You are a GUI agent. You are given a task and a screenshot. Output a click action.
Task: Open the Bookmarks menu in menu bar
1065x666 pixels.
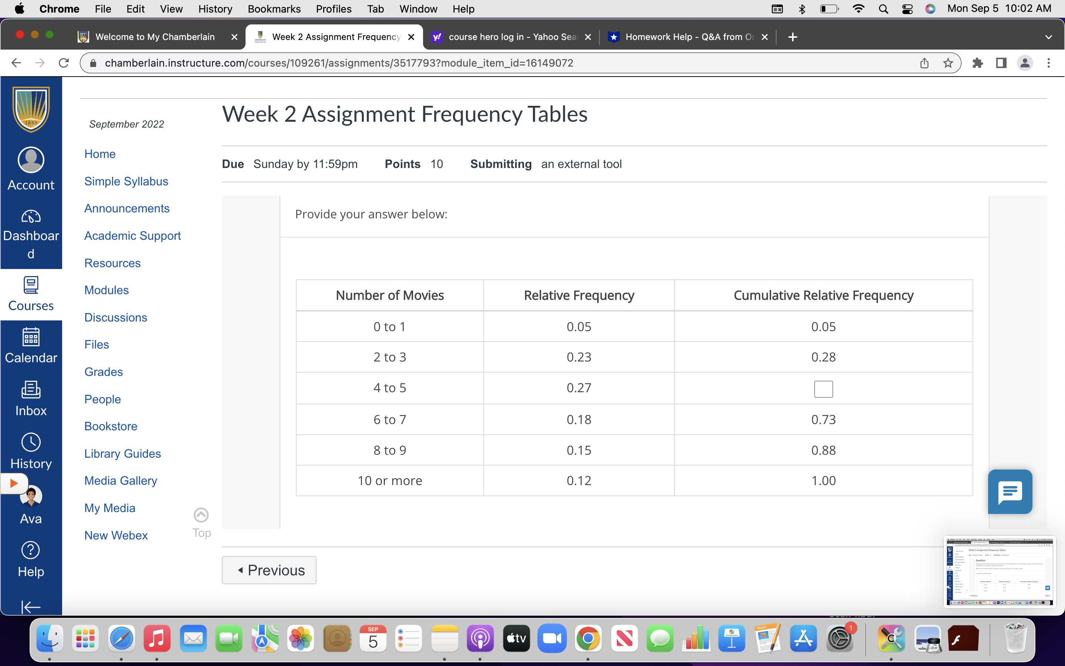[274, 9]
